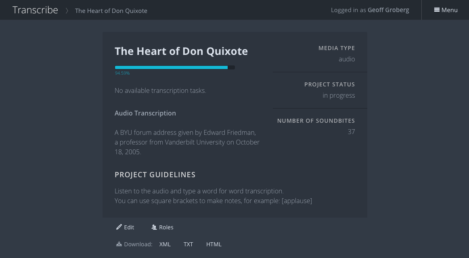Image resolution: width=469 pixels, height=258 pixels.
Task: Download the transcript as HTML
Action: [x=214, y=244]
